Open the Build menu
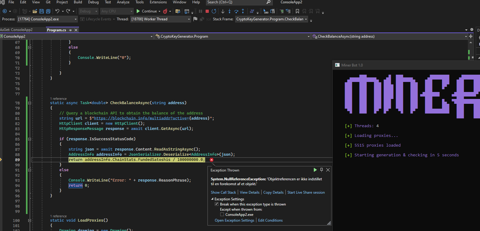 pyautogui.click(x=78, y=2)
